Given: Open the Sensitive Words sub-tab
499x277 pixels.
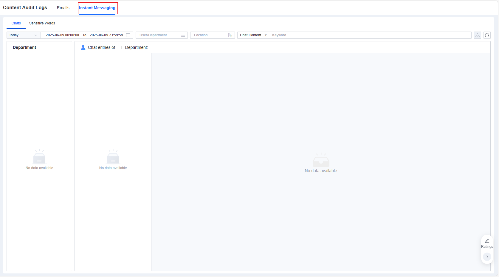Looking at the screenshot, I should 42,23.
